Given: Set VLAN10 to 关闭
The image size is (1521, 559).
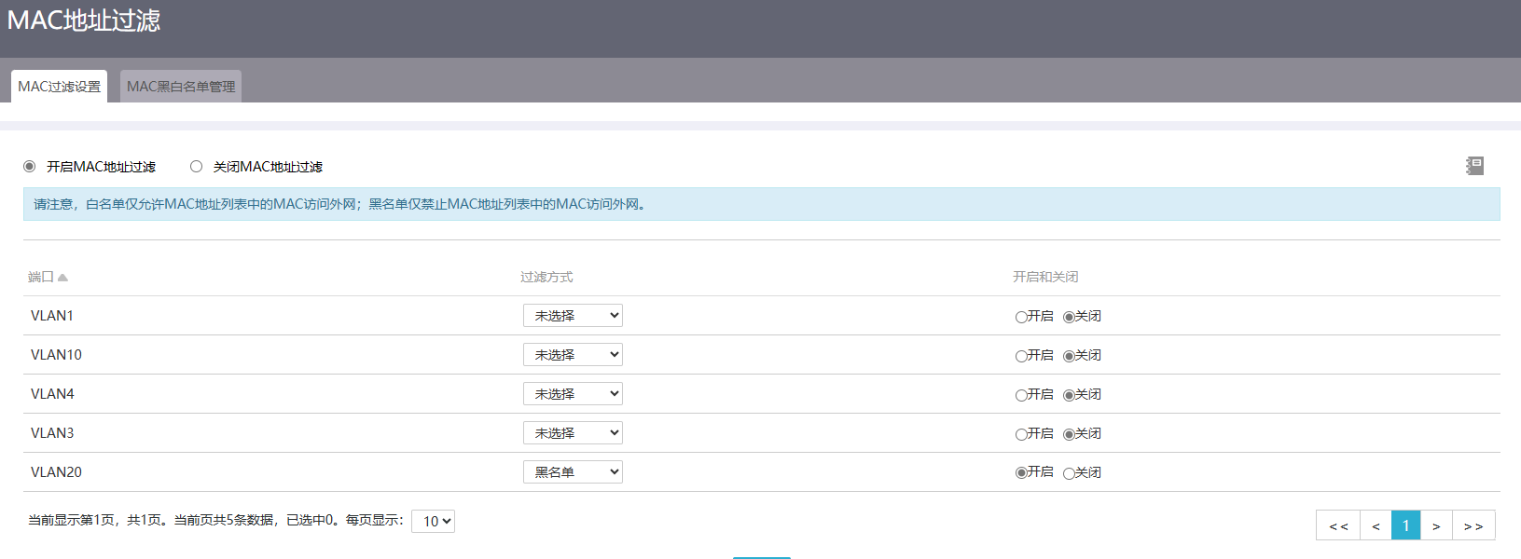Looking at the screenshot, I should [x=1069, y=356].
